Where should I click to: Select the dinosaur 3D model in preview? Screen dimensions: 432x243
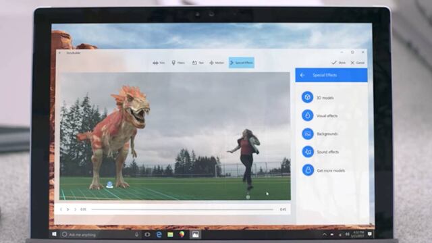point(115,137)
